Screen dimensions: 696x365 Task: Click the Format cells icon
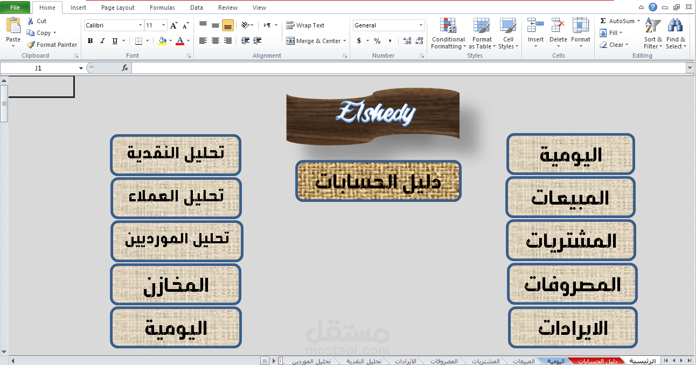click(581, 26)
